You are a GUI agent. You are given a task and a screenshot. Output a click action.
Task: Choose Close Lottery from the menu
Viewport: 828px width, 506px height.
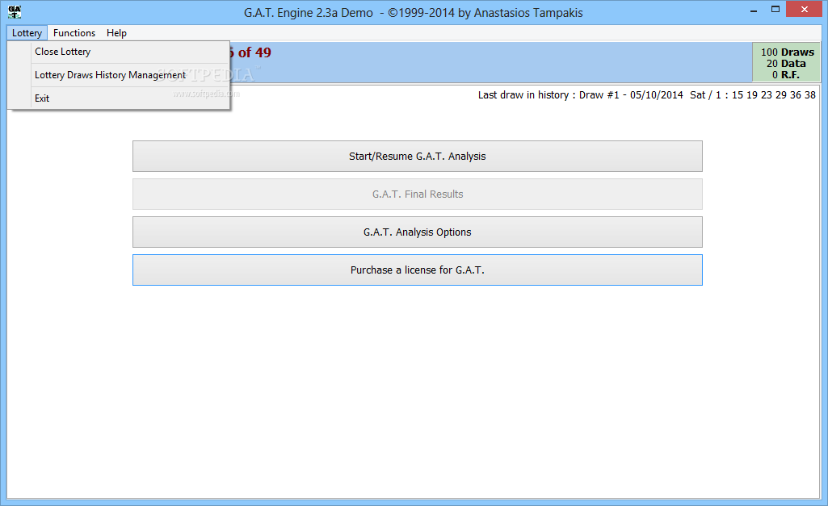pyautogui.click(x=120, y=52)
